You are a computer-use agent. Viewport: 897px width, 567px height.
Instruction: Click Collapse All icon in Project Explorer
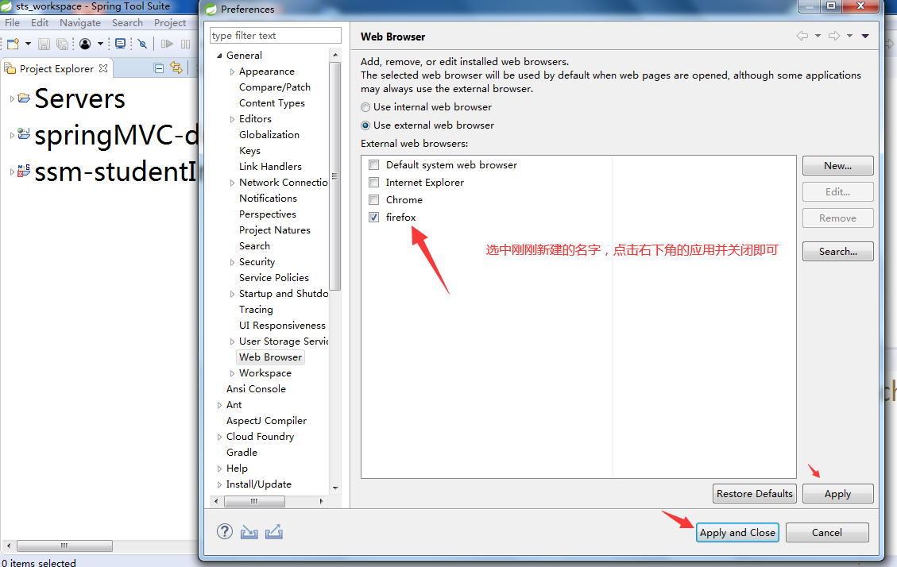(x=159, y=68)
